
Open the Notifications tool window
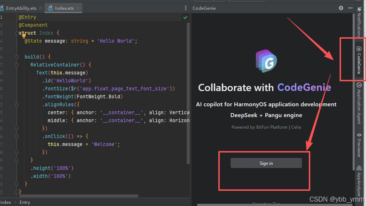(359, 21)
